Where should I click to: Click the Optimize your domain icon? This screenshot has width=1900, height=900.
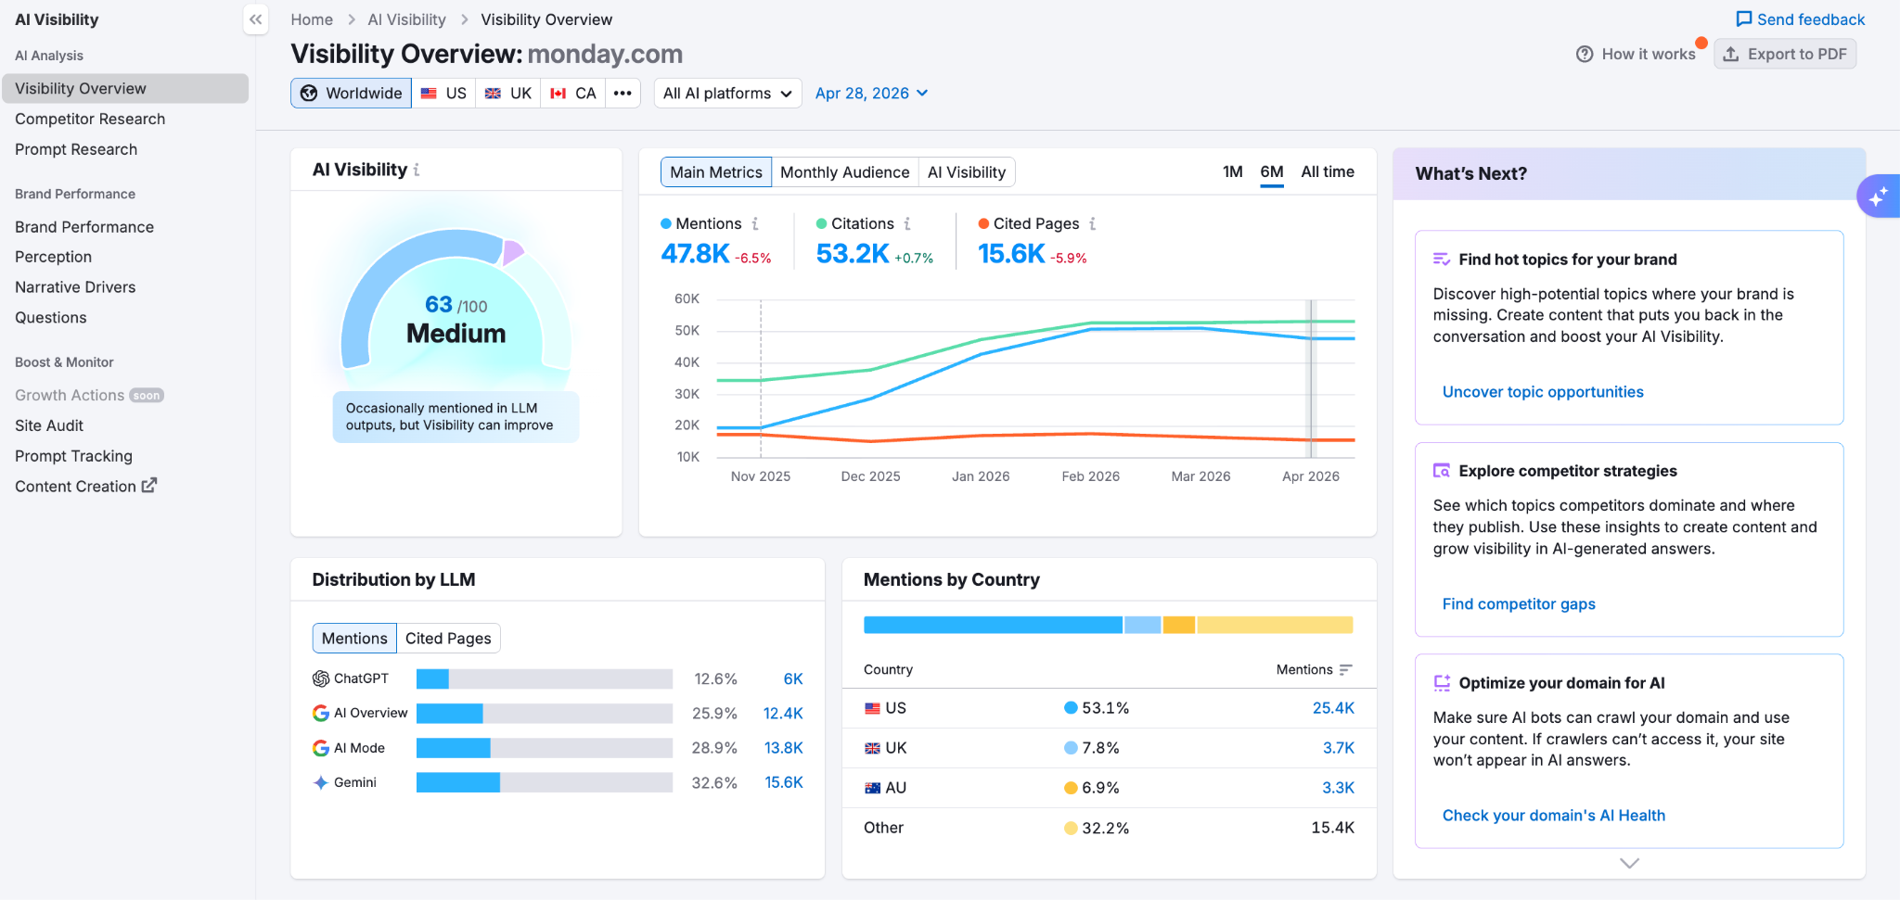(1442, 682)
